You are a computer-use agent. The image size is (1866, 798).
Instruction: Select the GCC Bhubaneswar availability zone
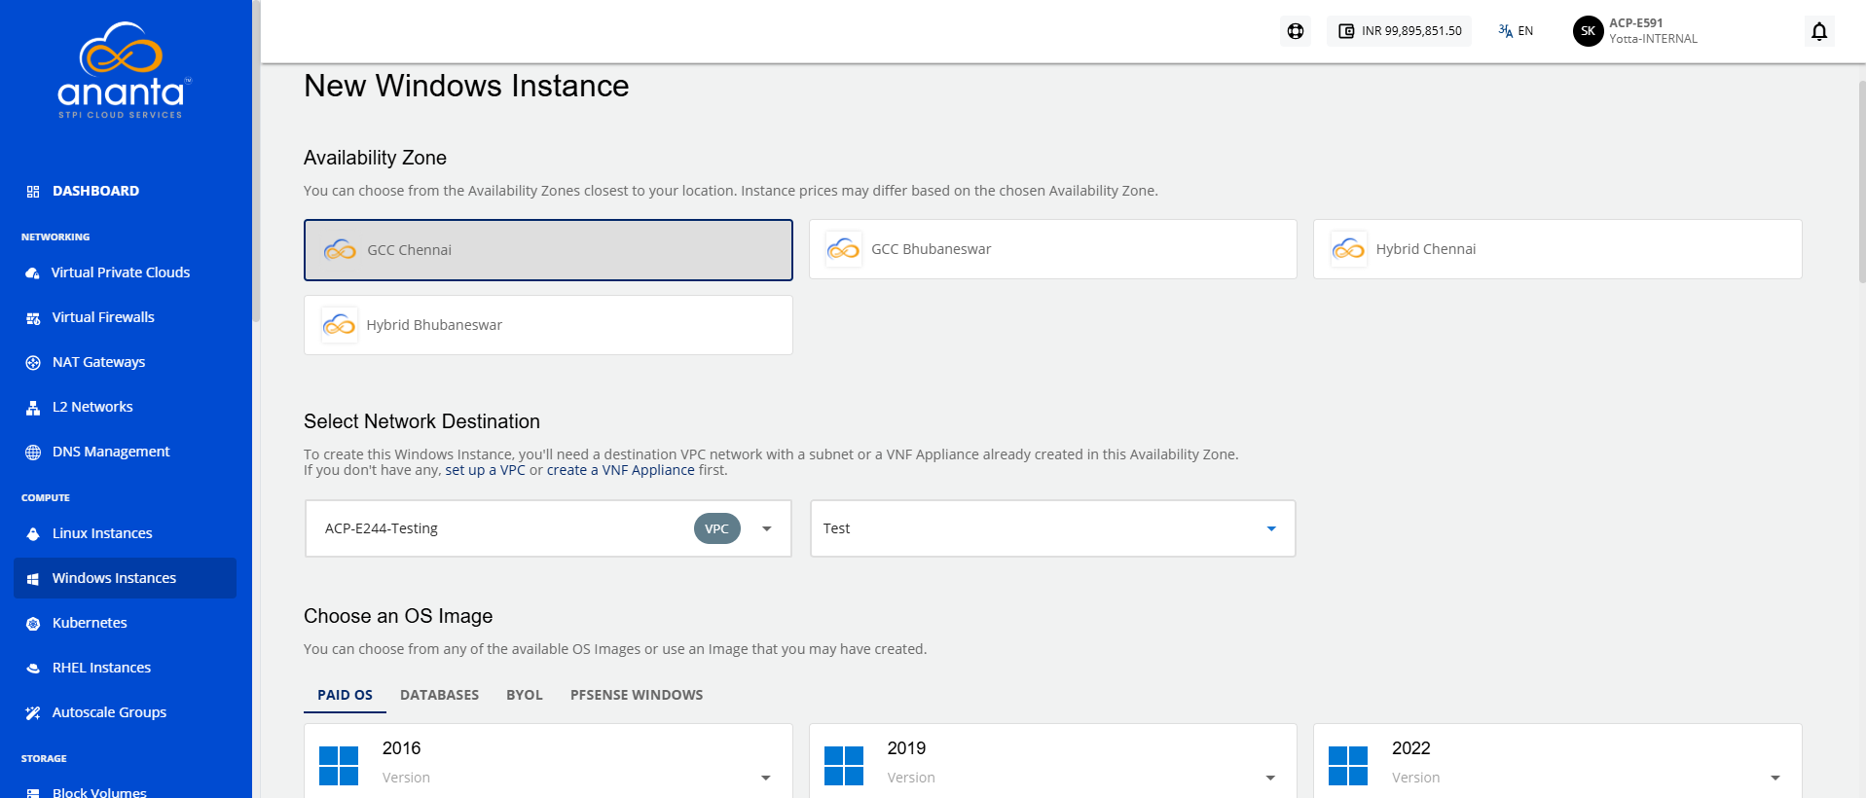point(1053,249)
